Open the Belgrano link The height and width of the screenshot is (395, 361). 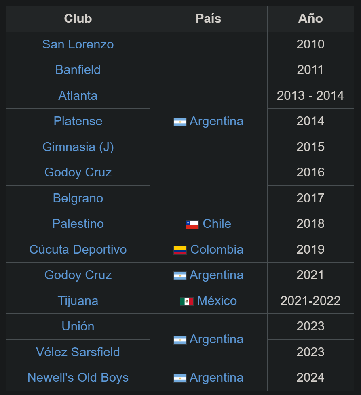(78, 198)
